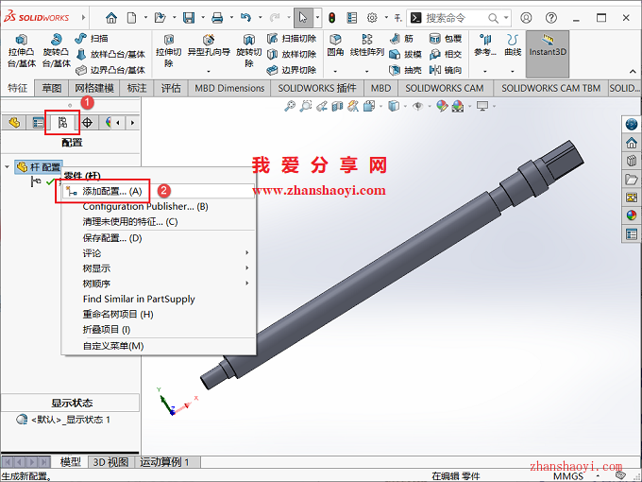Click the traffic light Rebuild icon

coord(331,17)
